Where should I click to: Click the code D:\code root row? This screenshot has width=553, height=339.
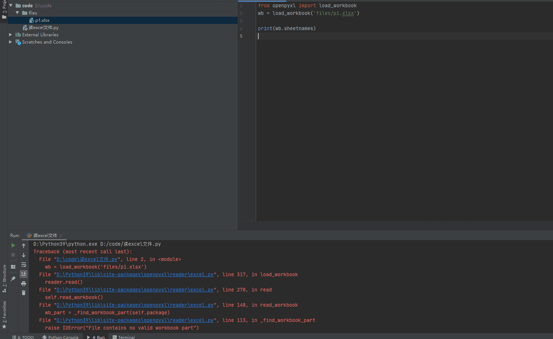pyautogui.click(x=123, y=5)
